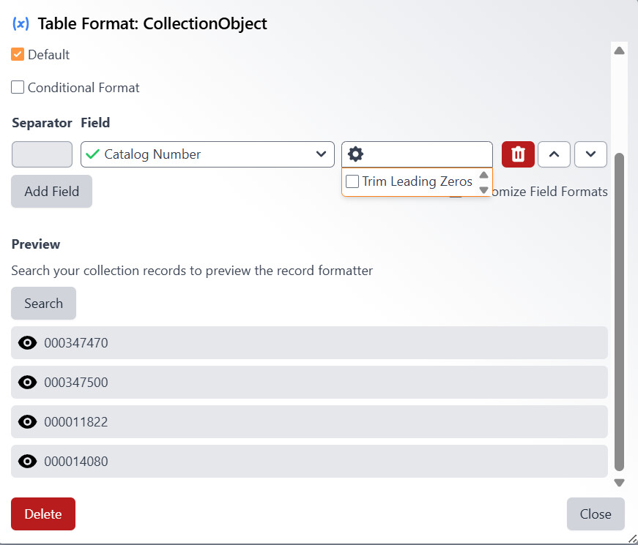This screenshot has height=545, width=638.
Task: Click the eye icon beside 000347470
Action: [x=27, y=342]
